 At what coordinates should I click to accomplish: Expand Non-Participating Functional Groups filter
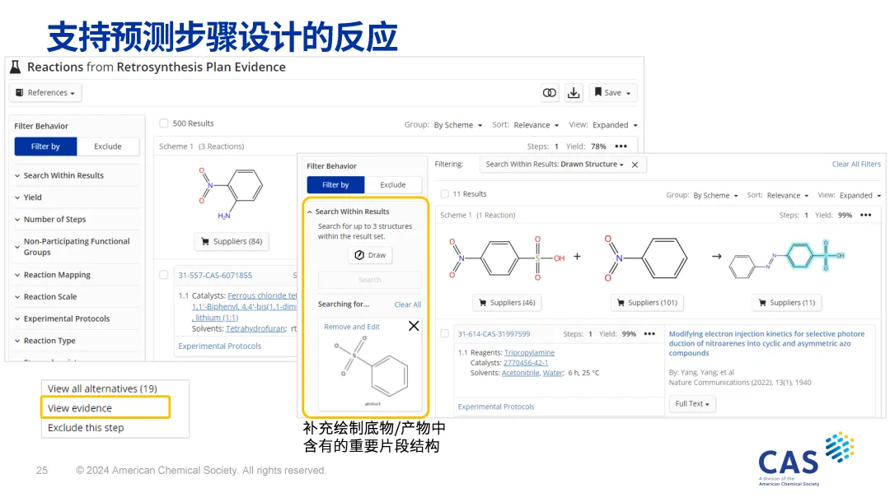tap(77, 246)
